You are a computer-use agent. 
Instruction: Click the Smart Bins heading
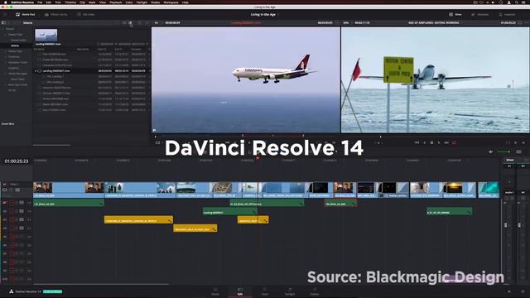click(7, 124)
